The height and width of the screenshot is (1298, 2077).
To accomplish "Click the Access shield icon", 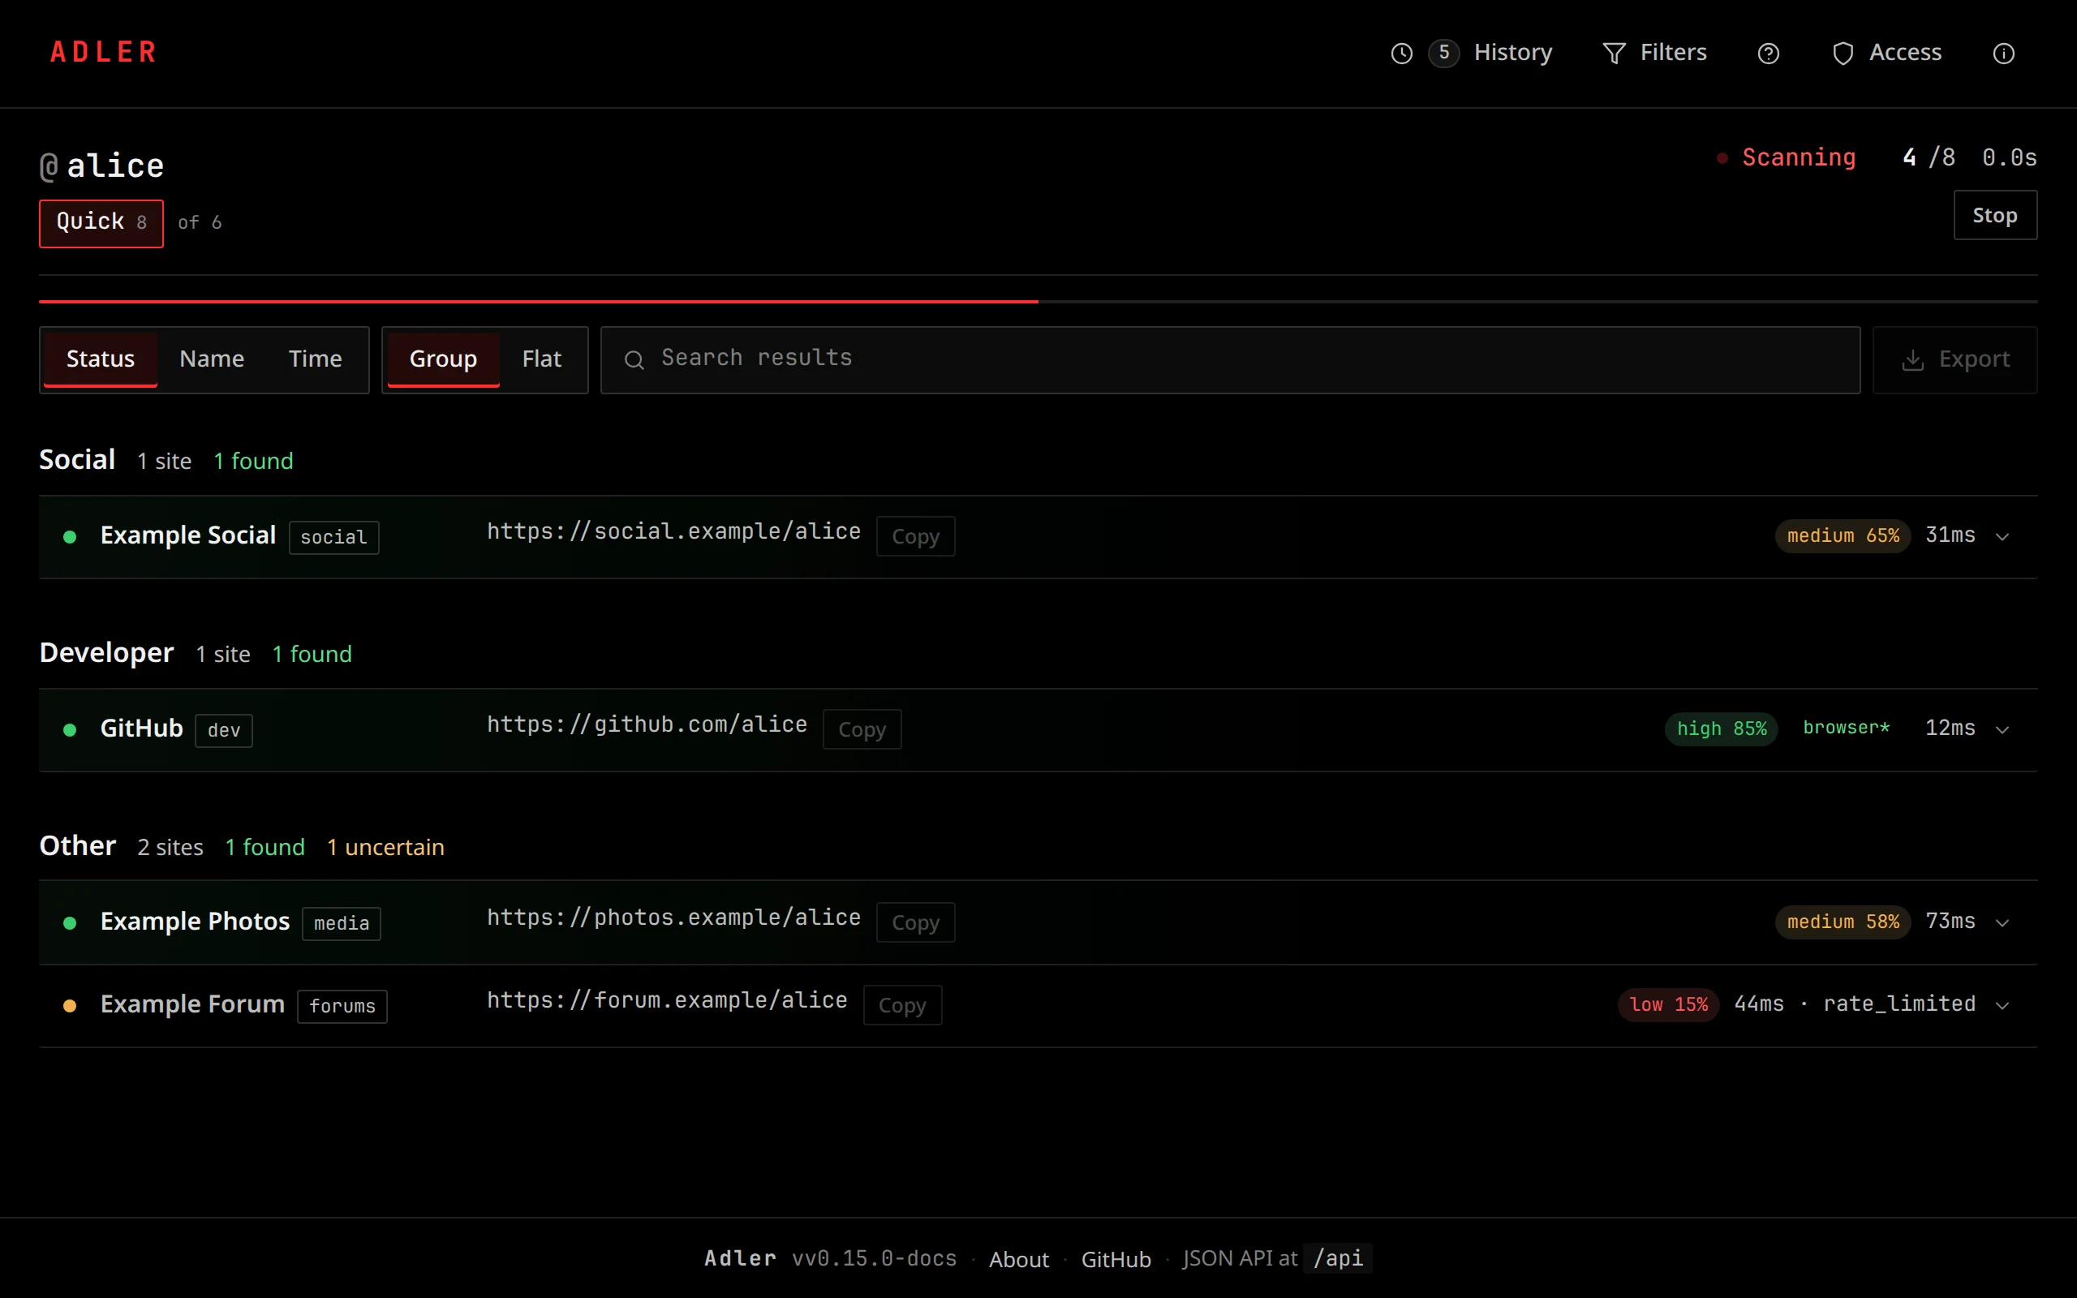I will (x=1843, y=54).
